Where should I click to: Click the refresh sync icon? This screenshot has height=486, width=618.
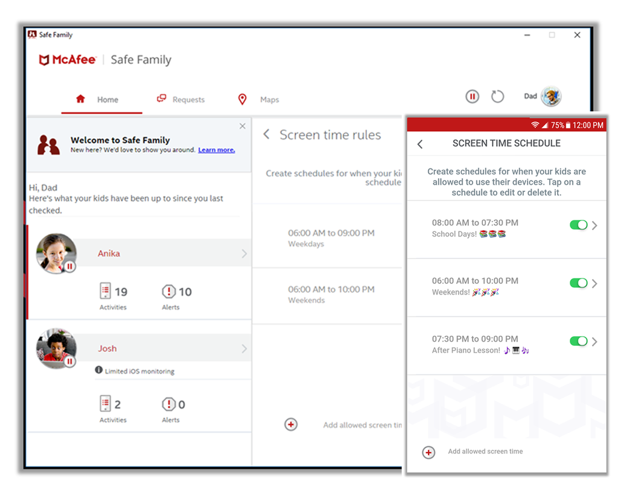[497, 96]
